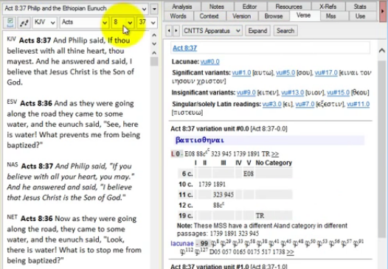The image size is (388, 269).
Task: Click the topmost up arrow above the Bible text scrollbar
Action: tap(154, 35)
